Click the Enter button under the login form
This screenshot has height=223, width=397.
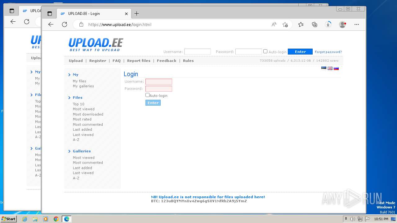(153, 103)
